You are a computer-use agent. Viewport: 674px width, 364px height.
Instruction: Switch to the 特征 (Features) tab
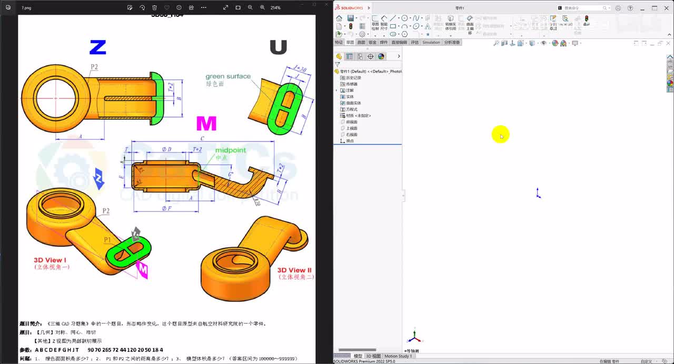point(339,43)
